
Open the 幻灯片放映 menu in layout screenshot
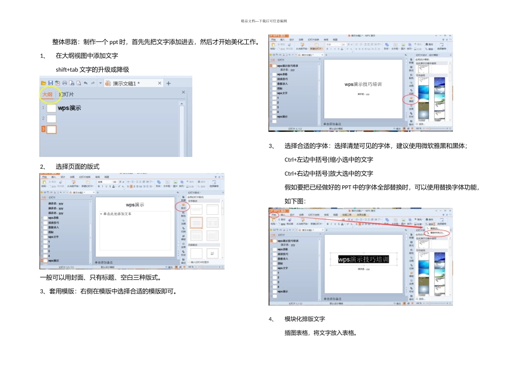pos(84,177)
